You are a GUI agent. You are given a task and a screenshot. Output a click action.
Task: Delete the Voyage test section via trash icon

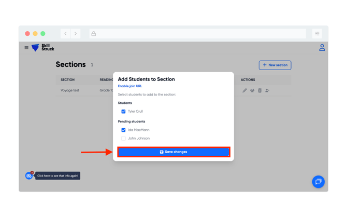(259, 90)
